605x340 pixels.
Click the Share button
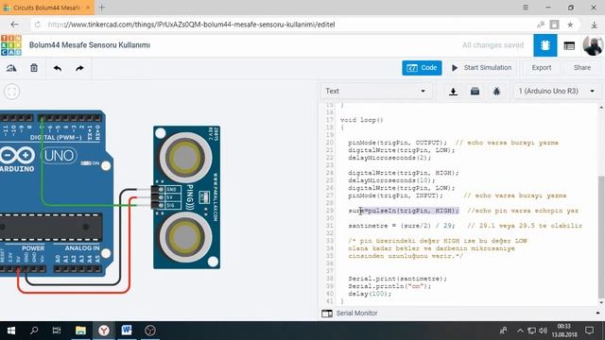point(582,68)
